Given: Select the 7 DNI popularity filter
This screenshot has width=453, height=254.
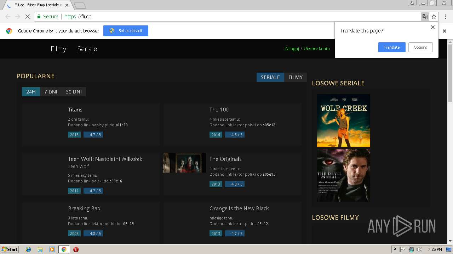Looking at the screenshot, I should (51, 92).
